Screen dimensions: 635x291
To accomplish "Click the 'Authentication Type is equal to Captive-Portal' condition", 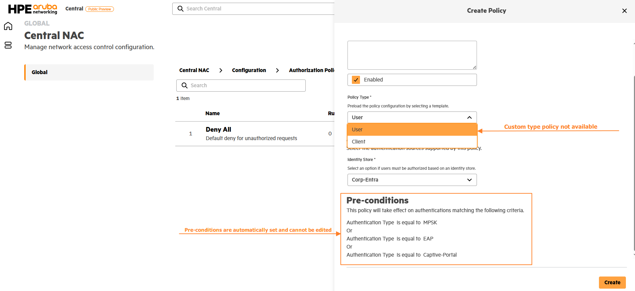I will click(x=402, y=255).
